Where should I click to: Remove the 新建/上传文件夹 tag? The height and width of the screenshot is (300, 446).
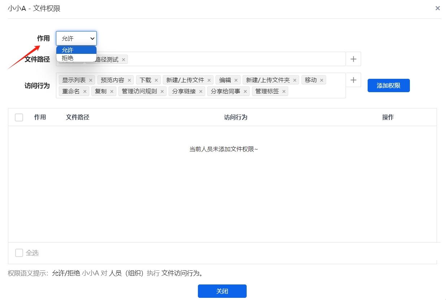click(295, 80)
